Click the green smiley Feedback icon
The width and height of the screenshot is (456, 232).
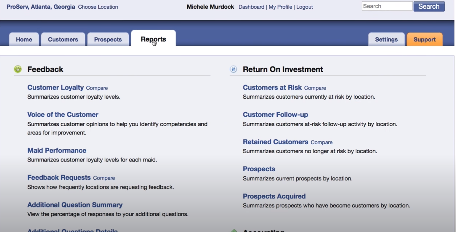pos(18,69)
